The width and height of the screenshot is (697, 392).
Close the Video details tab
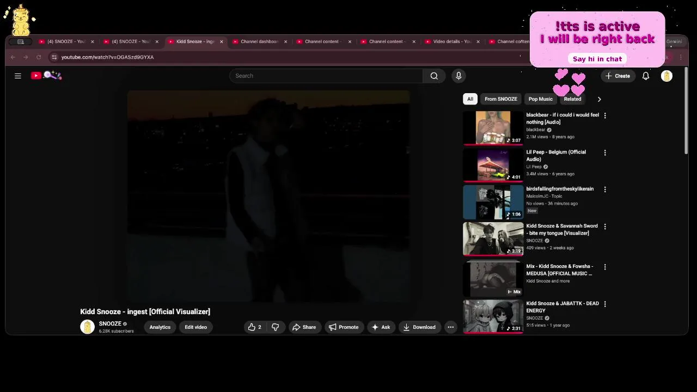pyautogui.click(x=478, y=41)
